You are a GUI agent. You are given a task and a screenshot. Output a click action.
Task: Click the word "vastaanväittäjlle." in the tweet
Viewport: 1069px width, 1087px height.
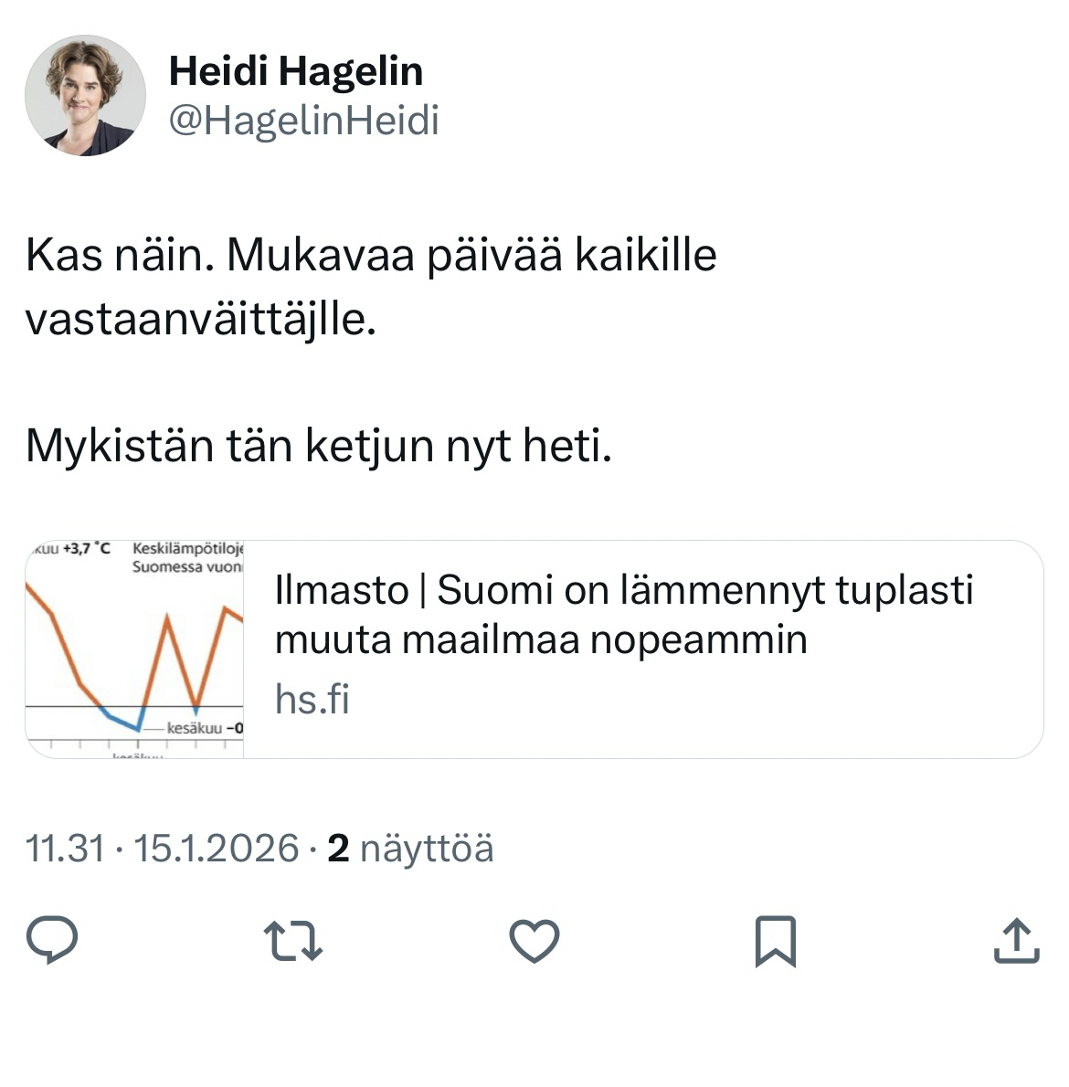[x=201, y=320]
